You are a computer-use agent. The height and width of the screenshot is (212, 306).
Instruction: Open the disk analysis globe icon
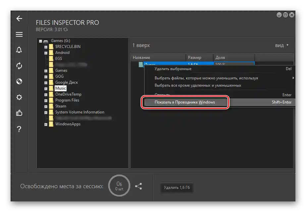point(19,81)
